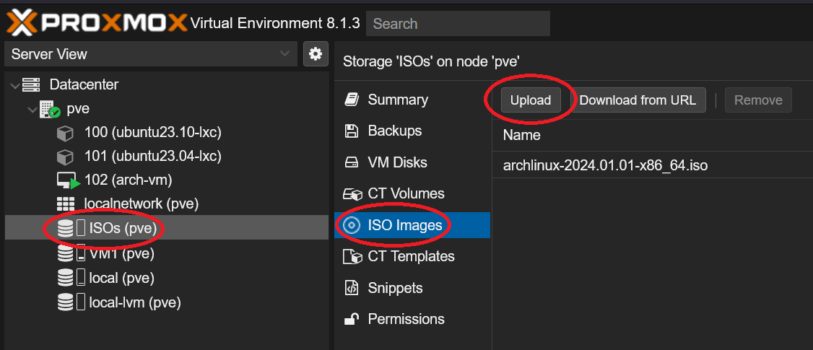This screenshot has width=813, height=350.
Task: Click the ISO Images disc icon
Action: (352, 226)
